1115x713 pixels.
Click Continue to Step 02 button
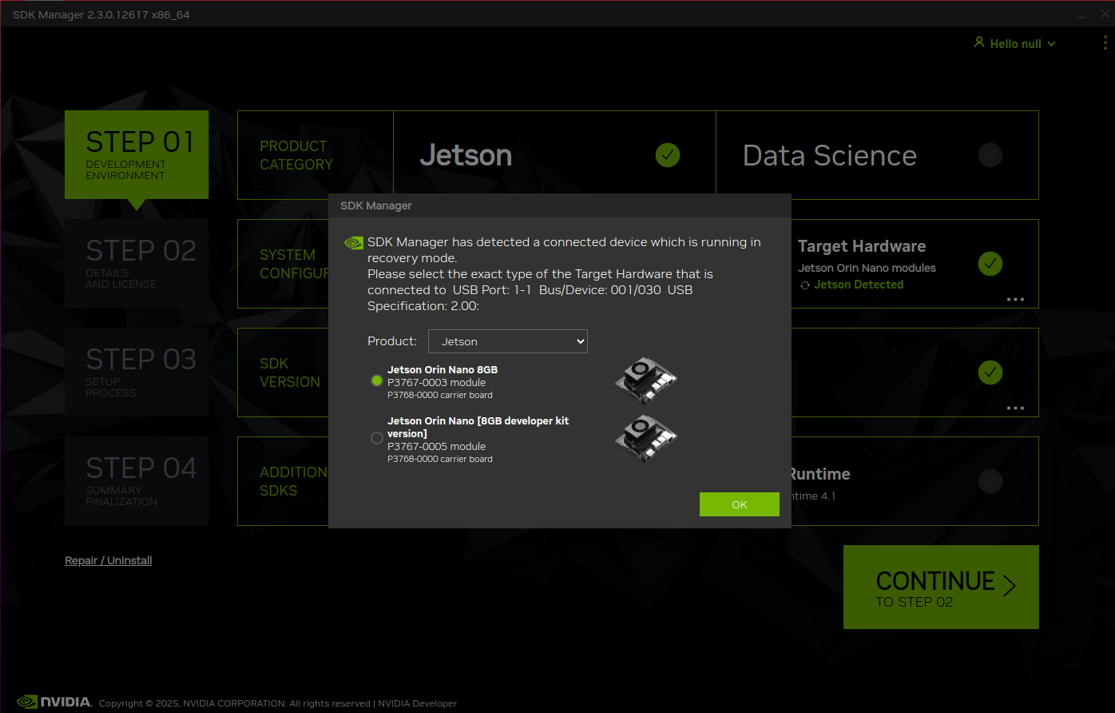pos(941,588)
